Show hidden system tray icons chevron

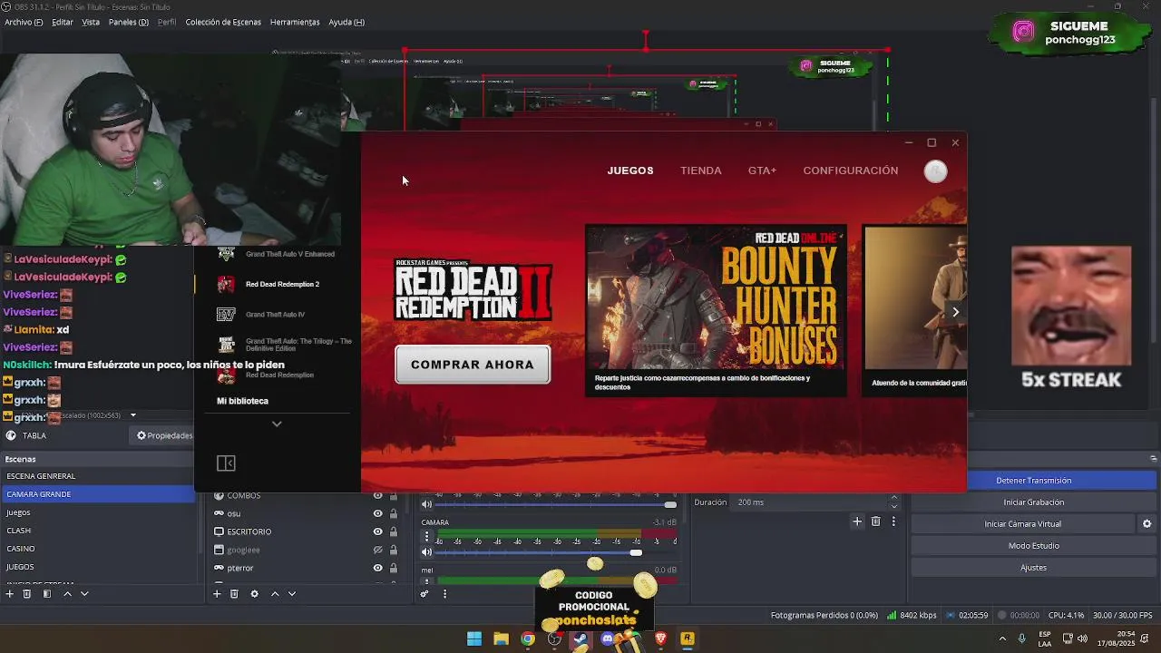pos(1002,638)
